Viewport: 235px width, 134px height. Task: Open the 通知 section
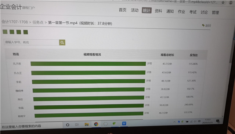170,11
